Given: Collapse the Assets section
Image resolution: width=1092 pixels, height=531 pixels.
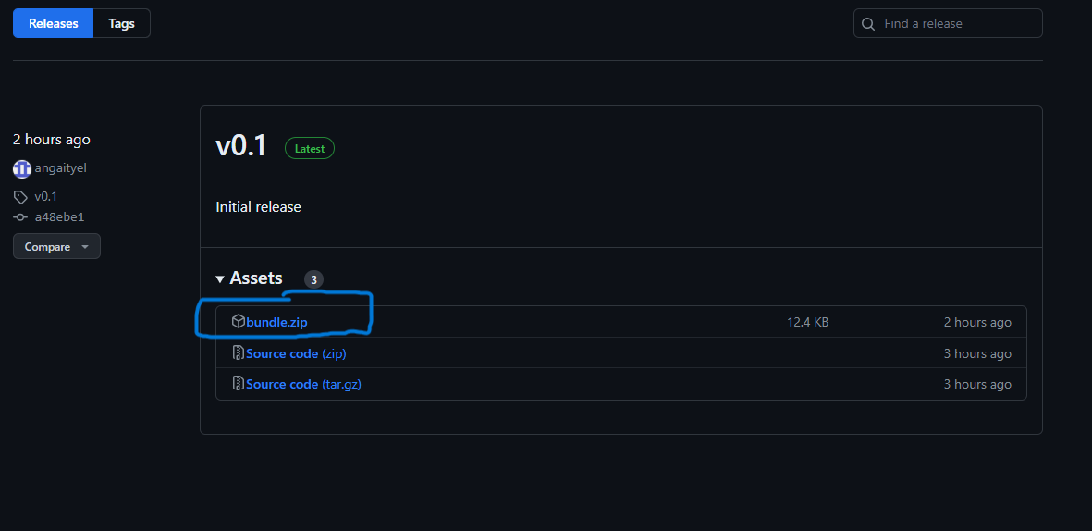Looking at the screenshot, I should pos(220,278).
